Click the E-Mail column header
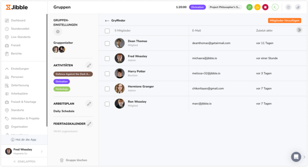The image size is (308, 167). pyautogui.click(x=197, y=30)
